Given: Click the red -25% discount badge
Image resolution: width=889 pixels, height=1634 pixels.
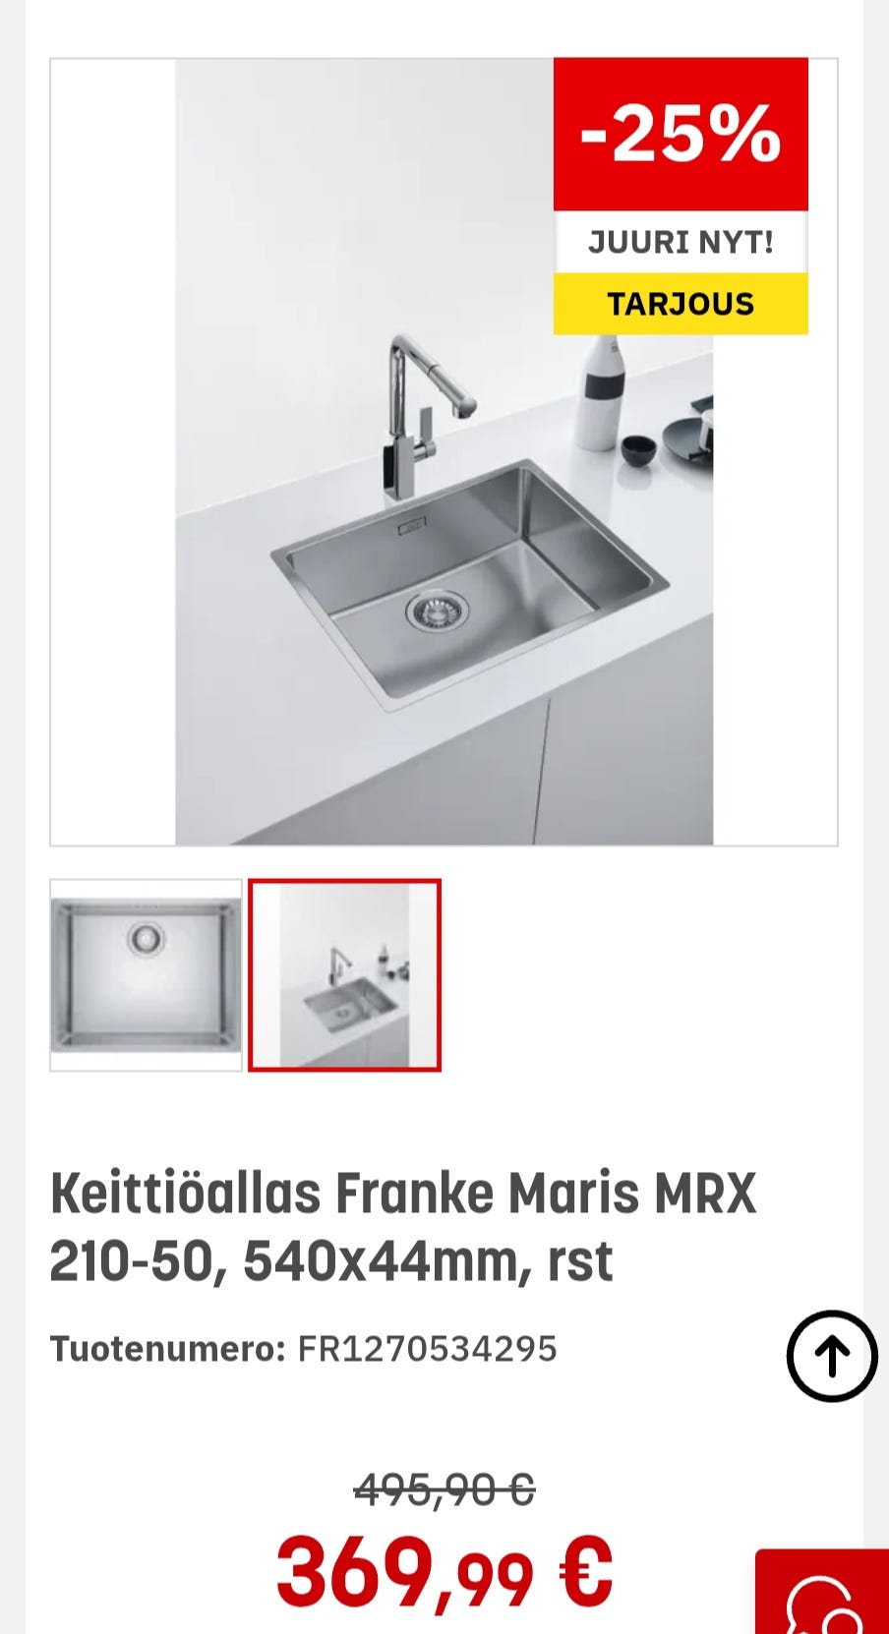Looking at the screenshot, I should click(681, 135).
